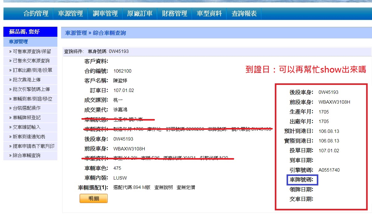372x215 pixels.
Task: Click 綜合車輛查詢 in sidebar
Action: coord(27,156)
